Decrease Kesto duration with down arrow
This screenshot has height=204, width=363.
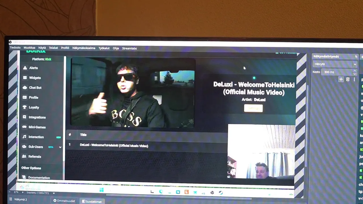(x=354, y=74)
